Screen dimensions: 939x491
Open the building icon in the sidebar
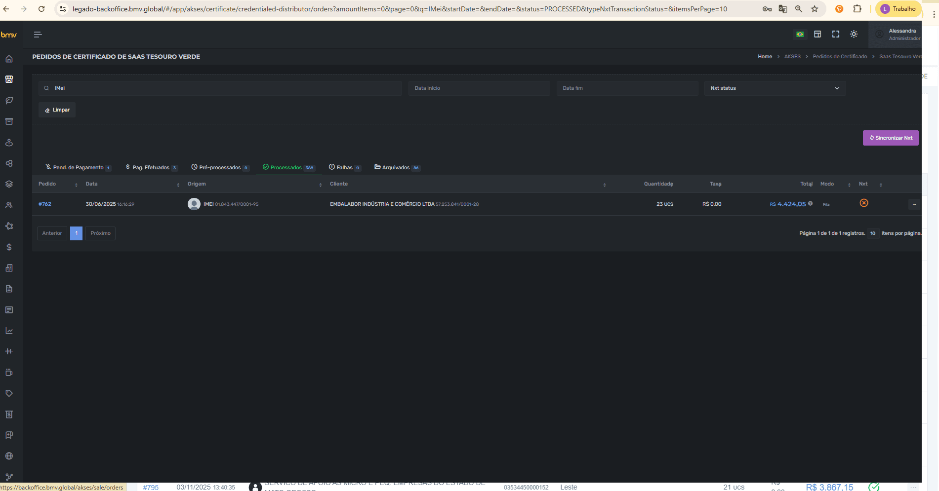pyautogui.click(x=9, y=268)
